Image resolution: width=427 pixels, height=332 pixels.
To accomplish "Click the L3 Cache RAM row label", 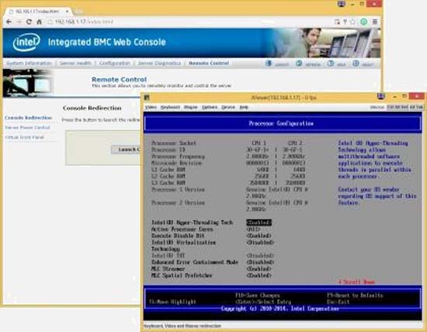I will [x=168, y=183].
